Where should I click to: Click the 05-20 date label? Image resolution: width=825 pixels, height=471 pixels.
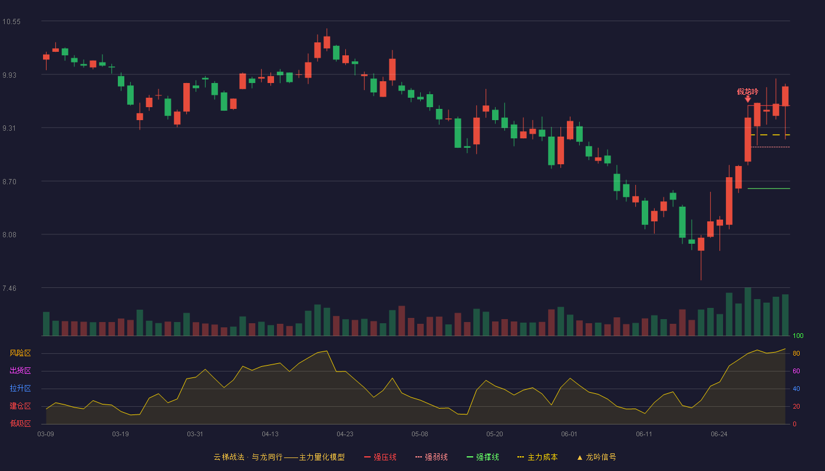click(x=494, y=434)
